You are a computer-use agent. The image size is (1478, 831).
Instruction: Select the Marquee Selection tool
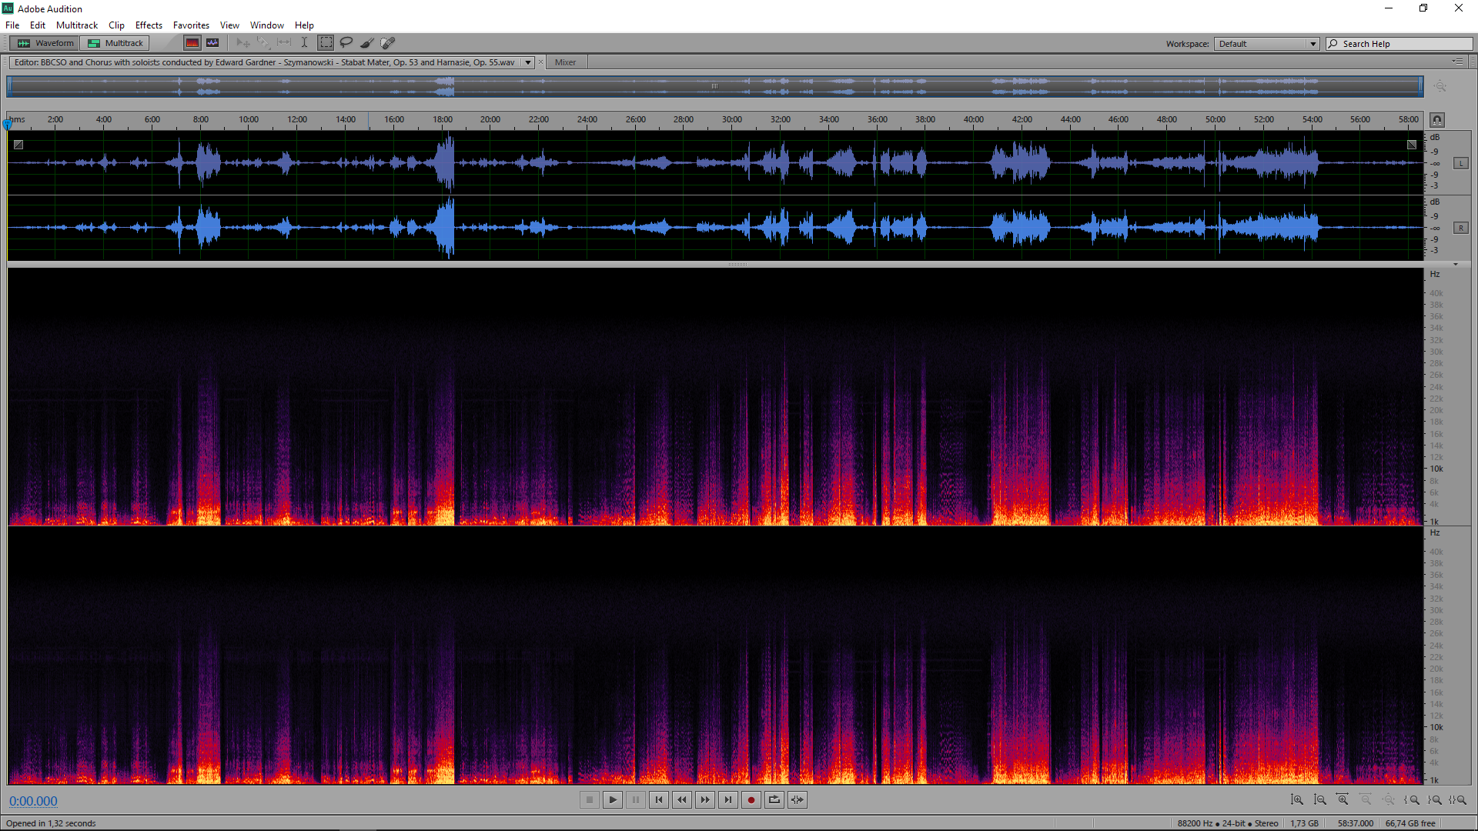[326, 43]
